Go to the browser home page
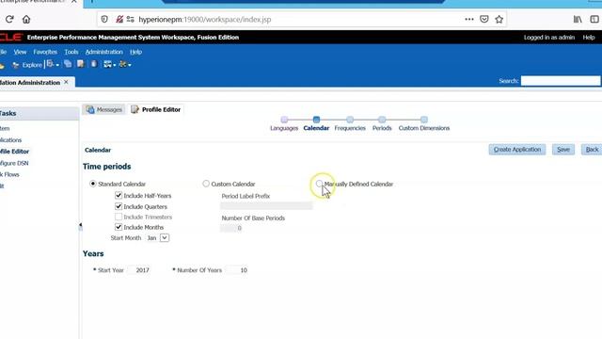 tap(26, 19)
